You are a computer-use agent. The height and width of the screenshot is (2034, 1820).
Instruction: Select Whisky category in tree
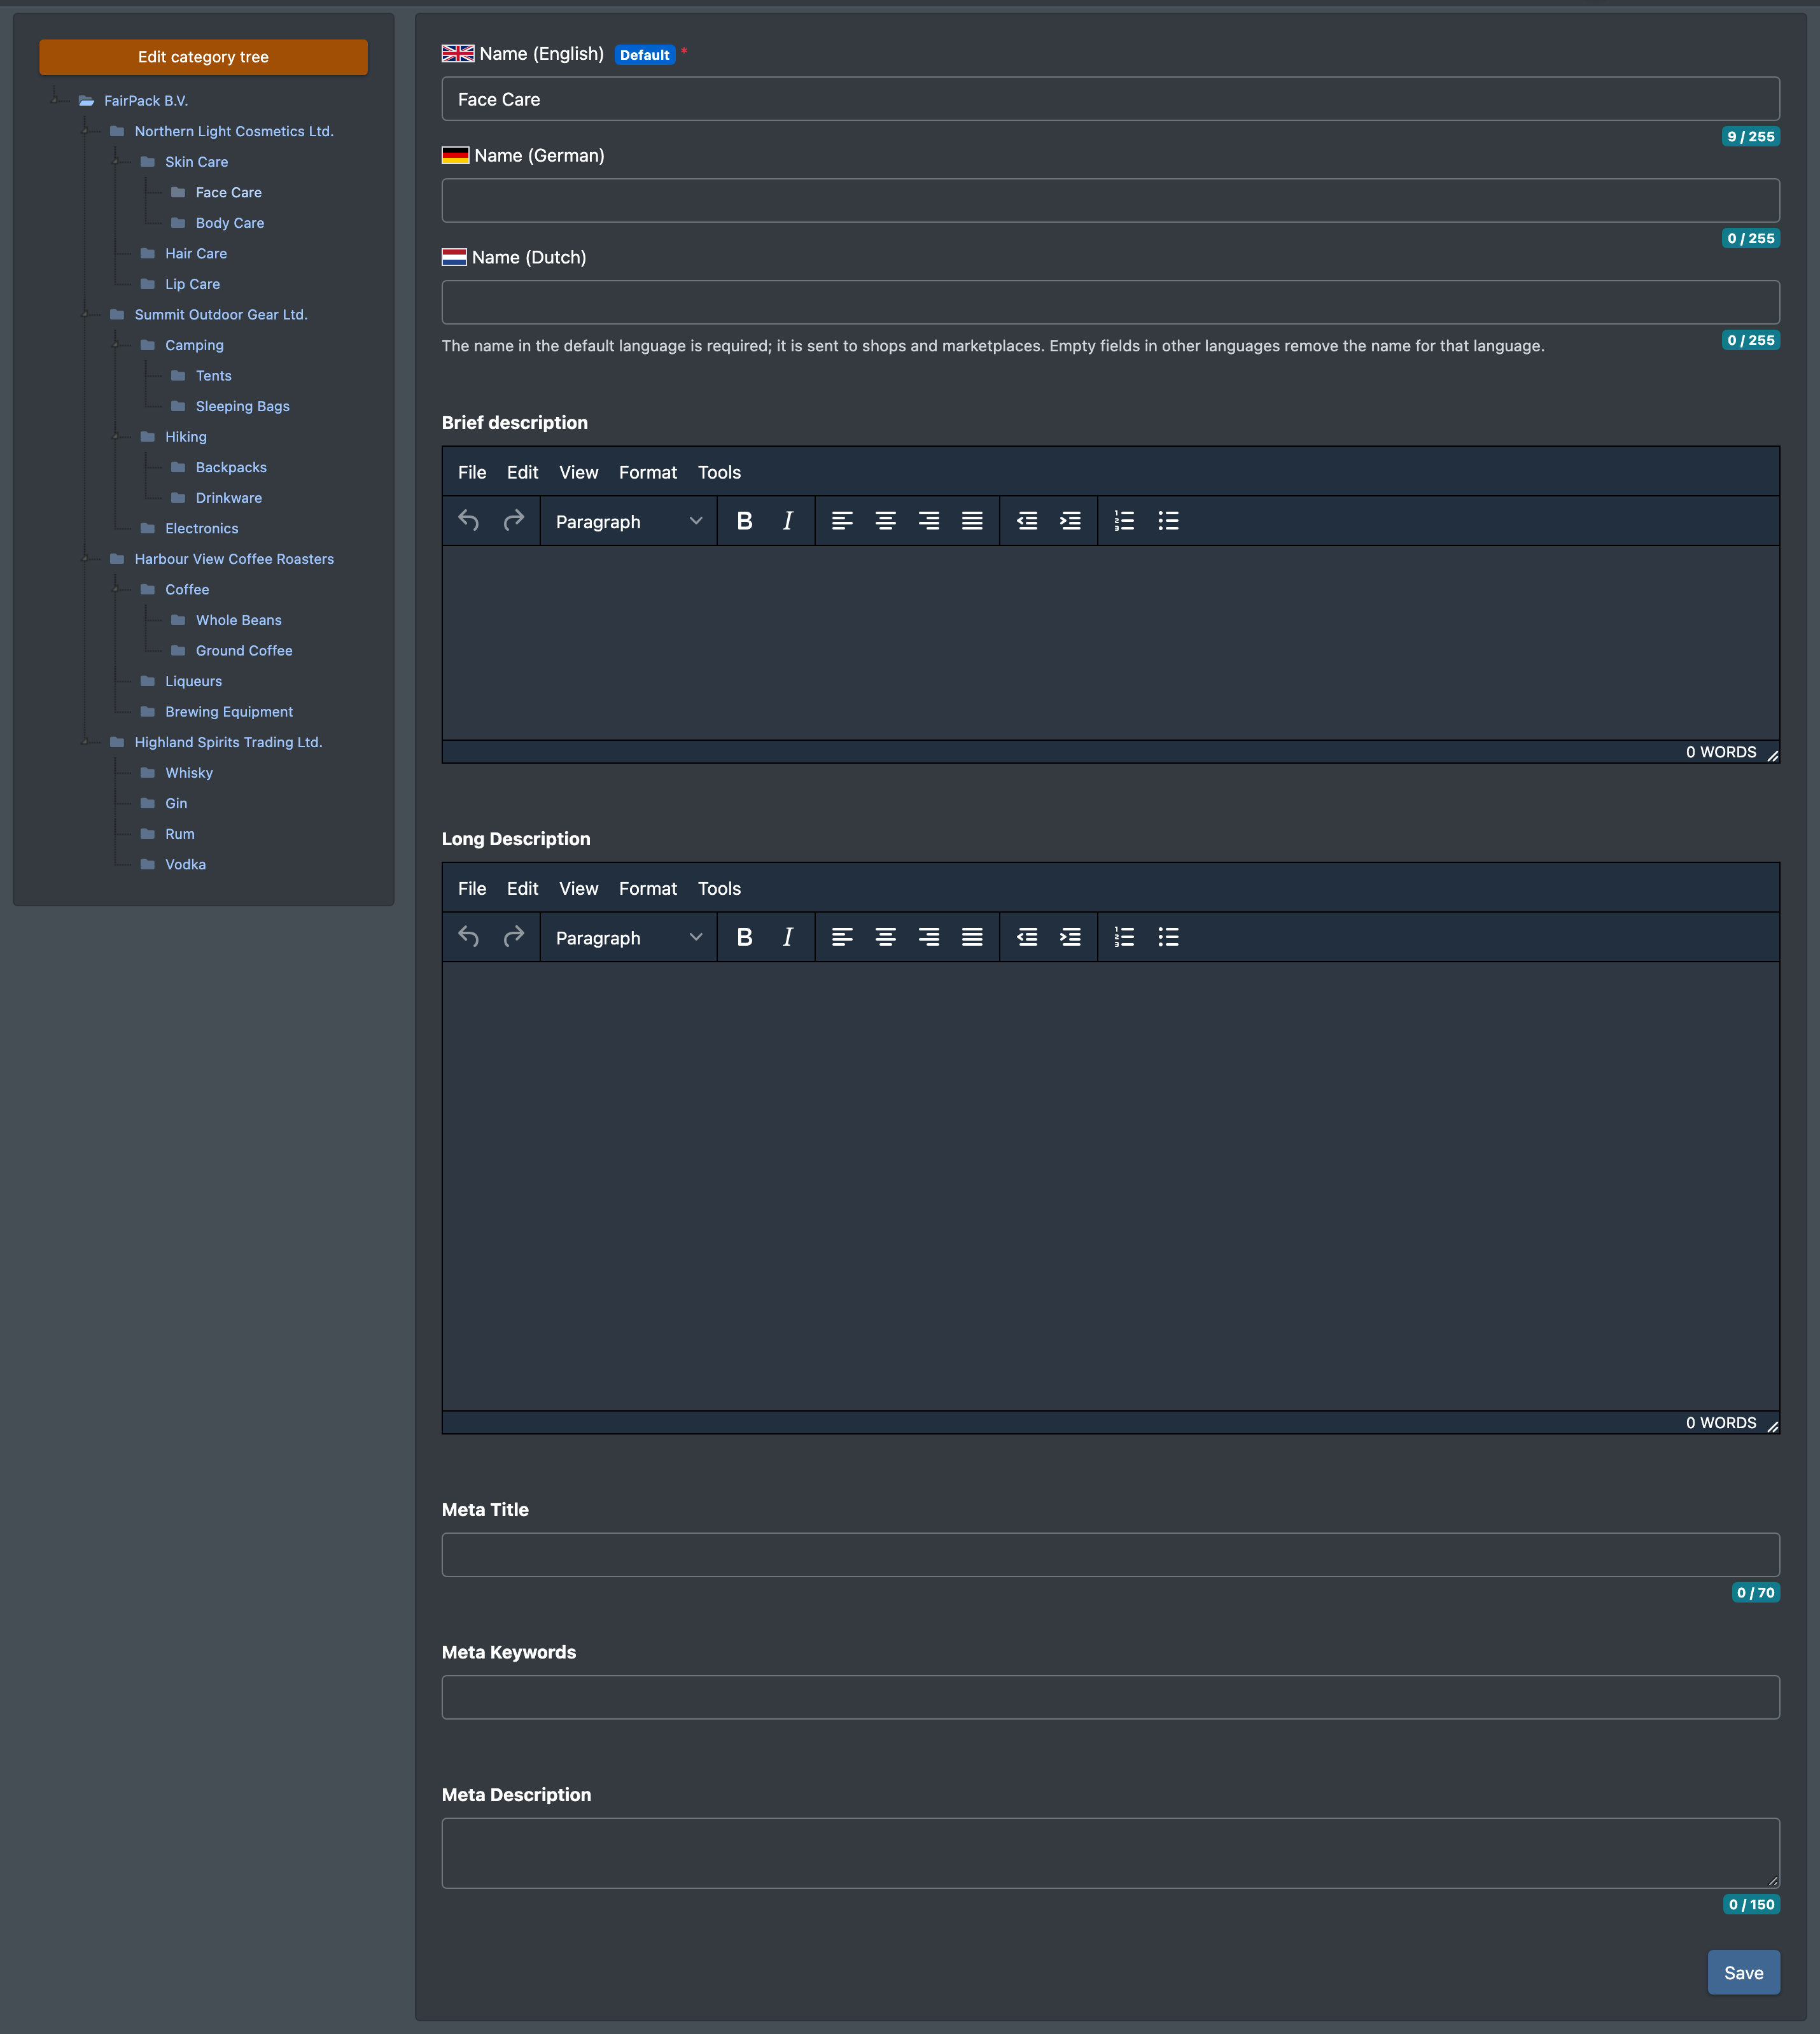pos(189,773)
